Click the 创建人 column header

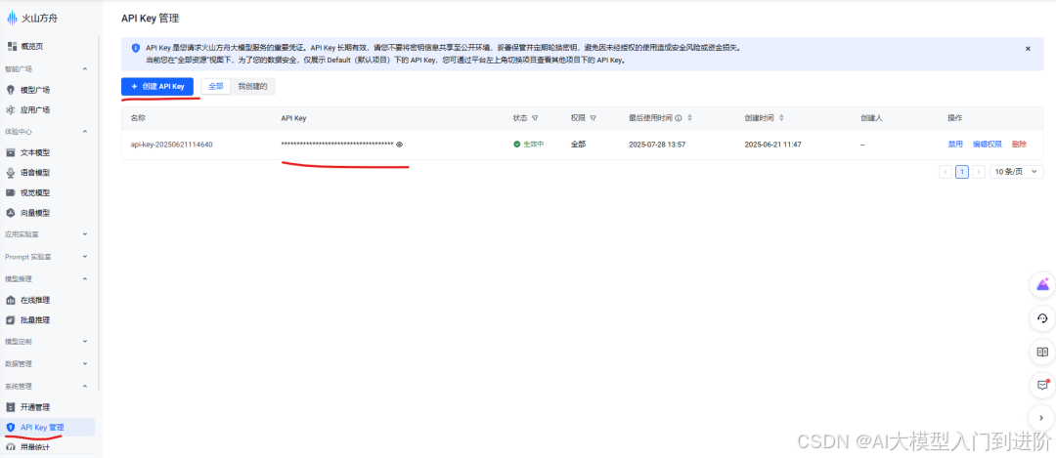tap(871, 118)
